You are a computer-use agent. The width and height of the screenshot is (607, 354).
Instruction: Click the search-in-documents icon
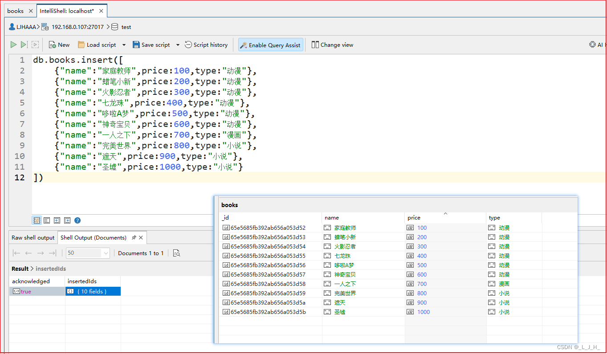[176, 253]
